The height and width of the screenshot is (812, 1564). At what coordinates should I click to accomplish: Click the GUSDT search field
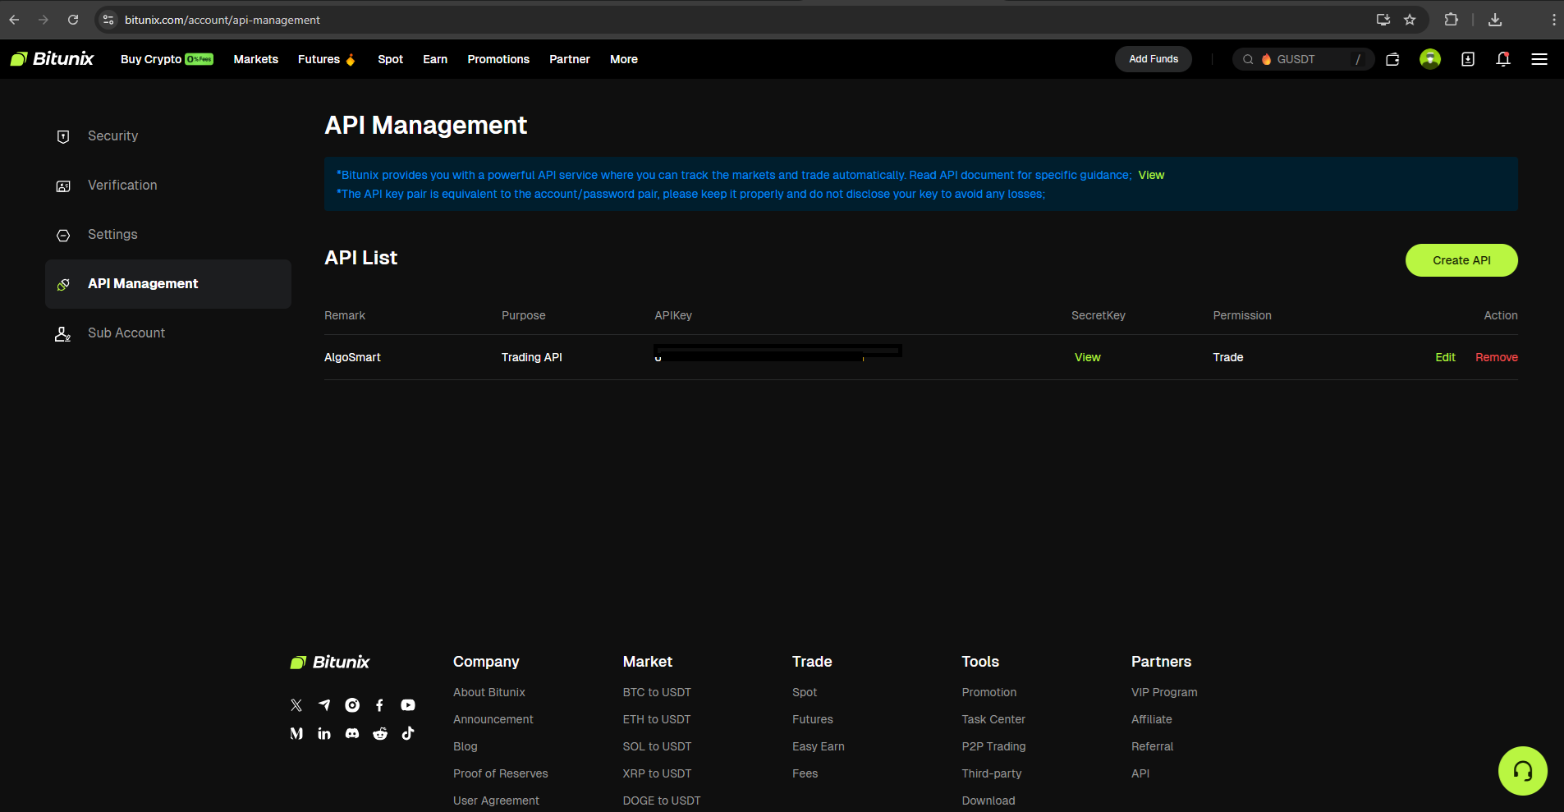1302,59
